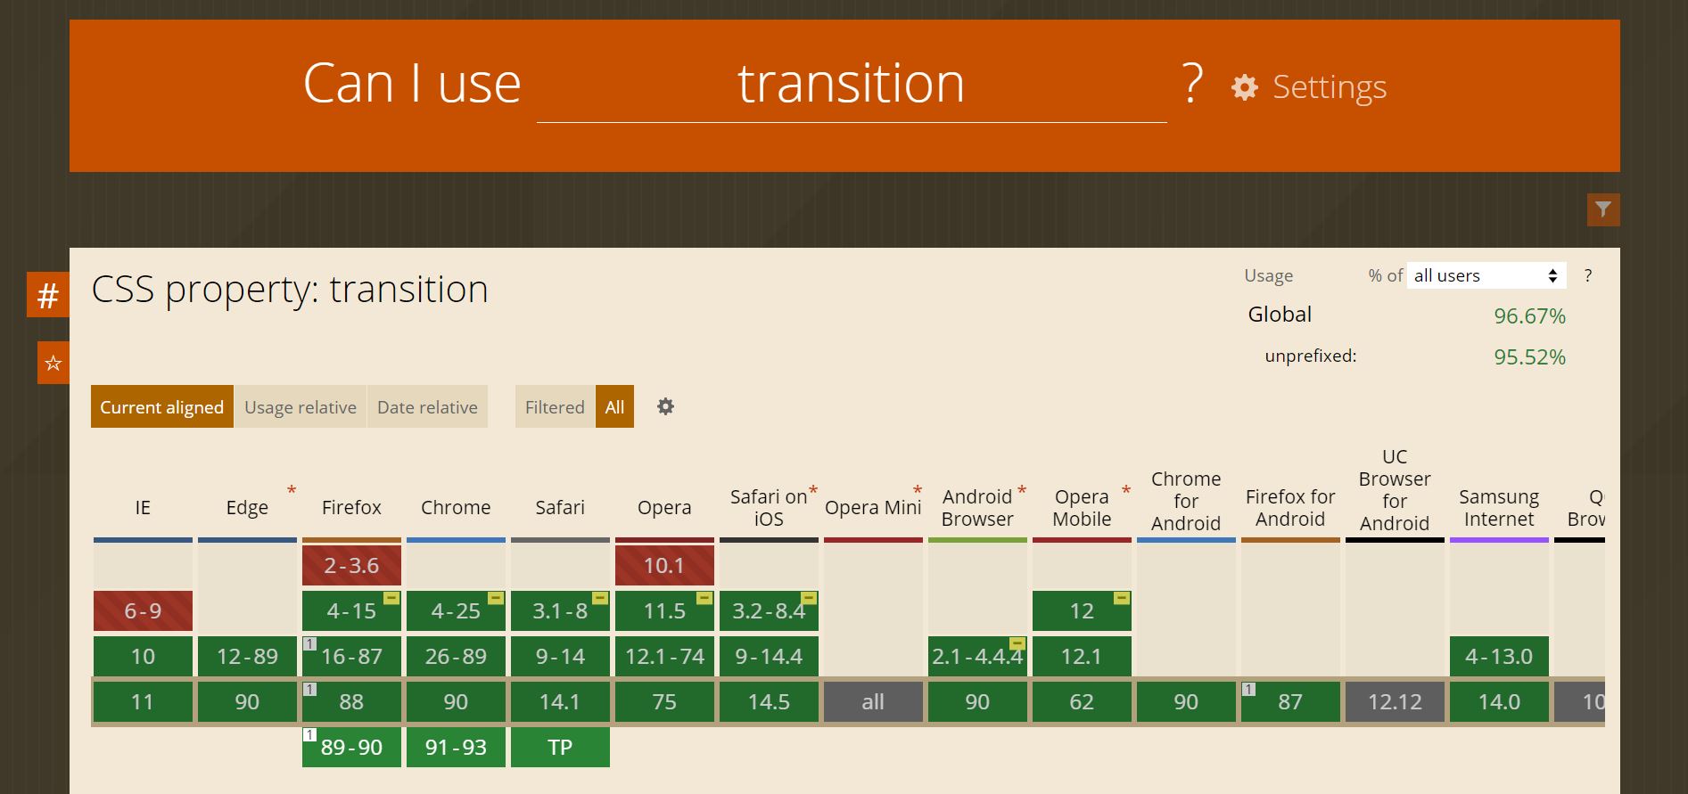
Task: Click prefix note icon on Opera 11.5
Action: [704, 598]
